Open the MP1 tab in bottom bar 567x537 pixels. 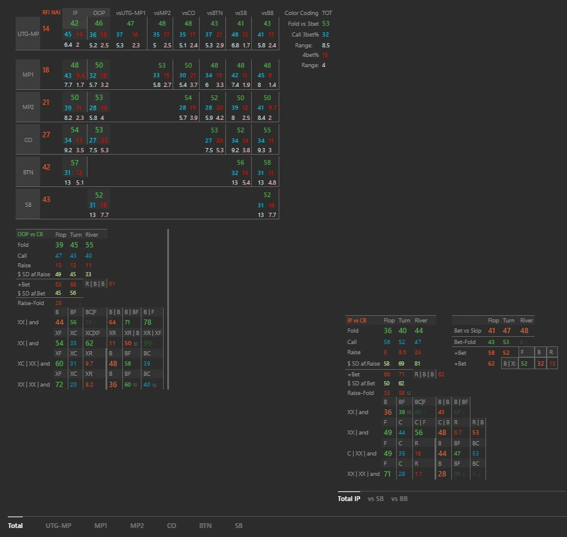click(101, 526)
